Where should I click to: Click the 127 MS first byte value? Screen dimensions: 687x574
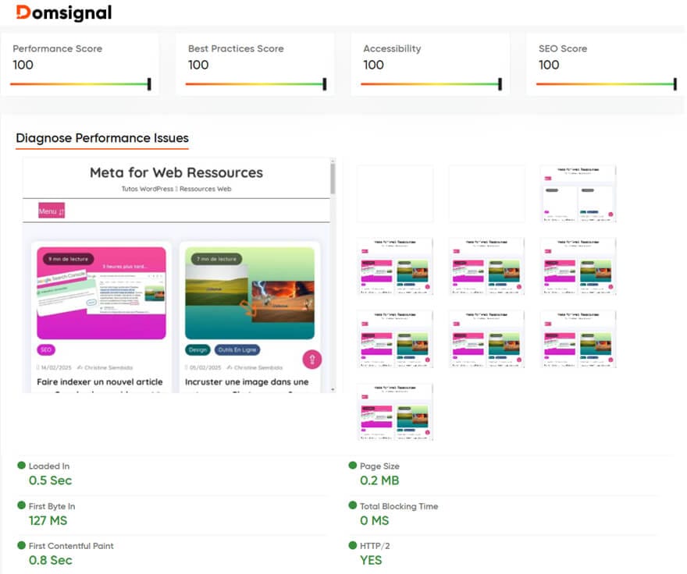(48, 521)
